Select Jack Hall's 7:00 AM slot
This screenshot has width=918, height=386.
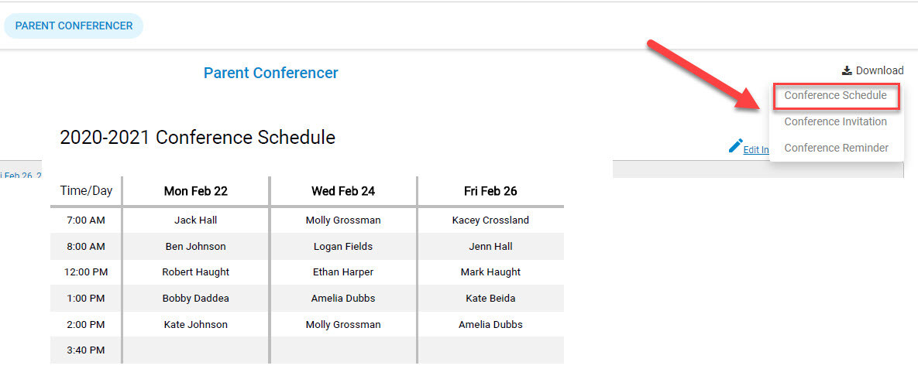(x=195, y=220)
